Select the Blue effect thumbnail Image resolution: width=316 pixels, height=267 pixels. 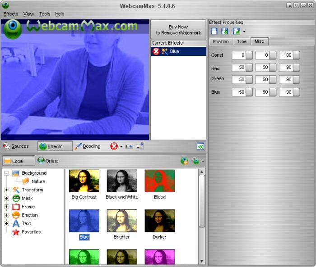point(84,221)
